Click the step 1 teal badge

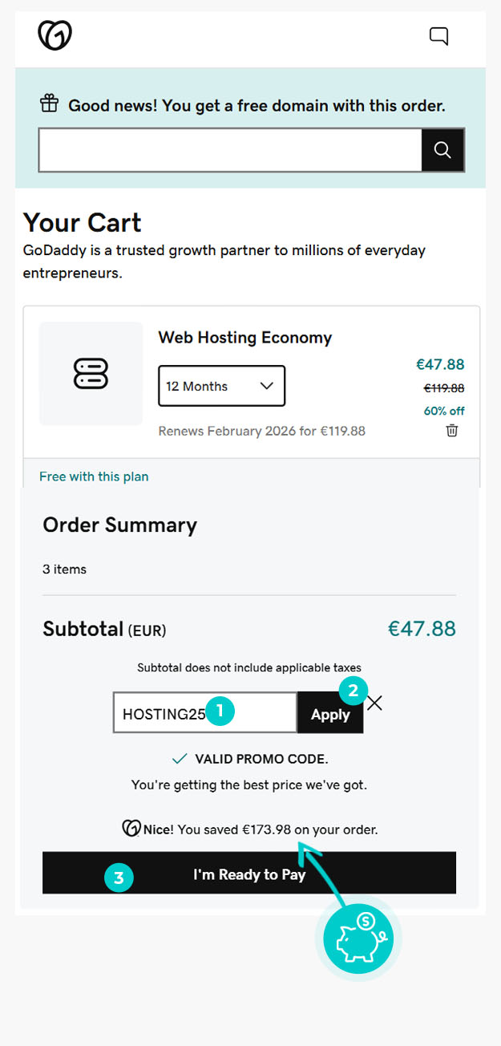[x=220, y=711]
